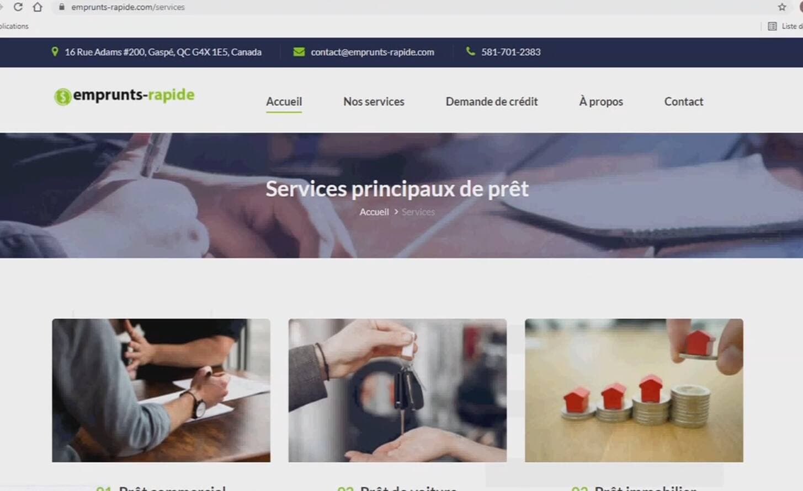Click the contact@emprunts-rapide.com email link
This screenshot has height=491, width=803.
coord(372,52)
